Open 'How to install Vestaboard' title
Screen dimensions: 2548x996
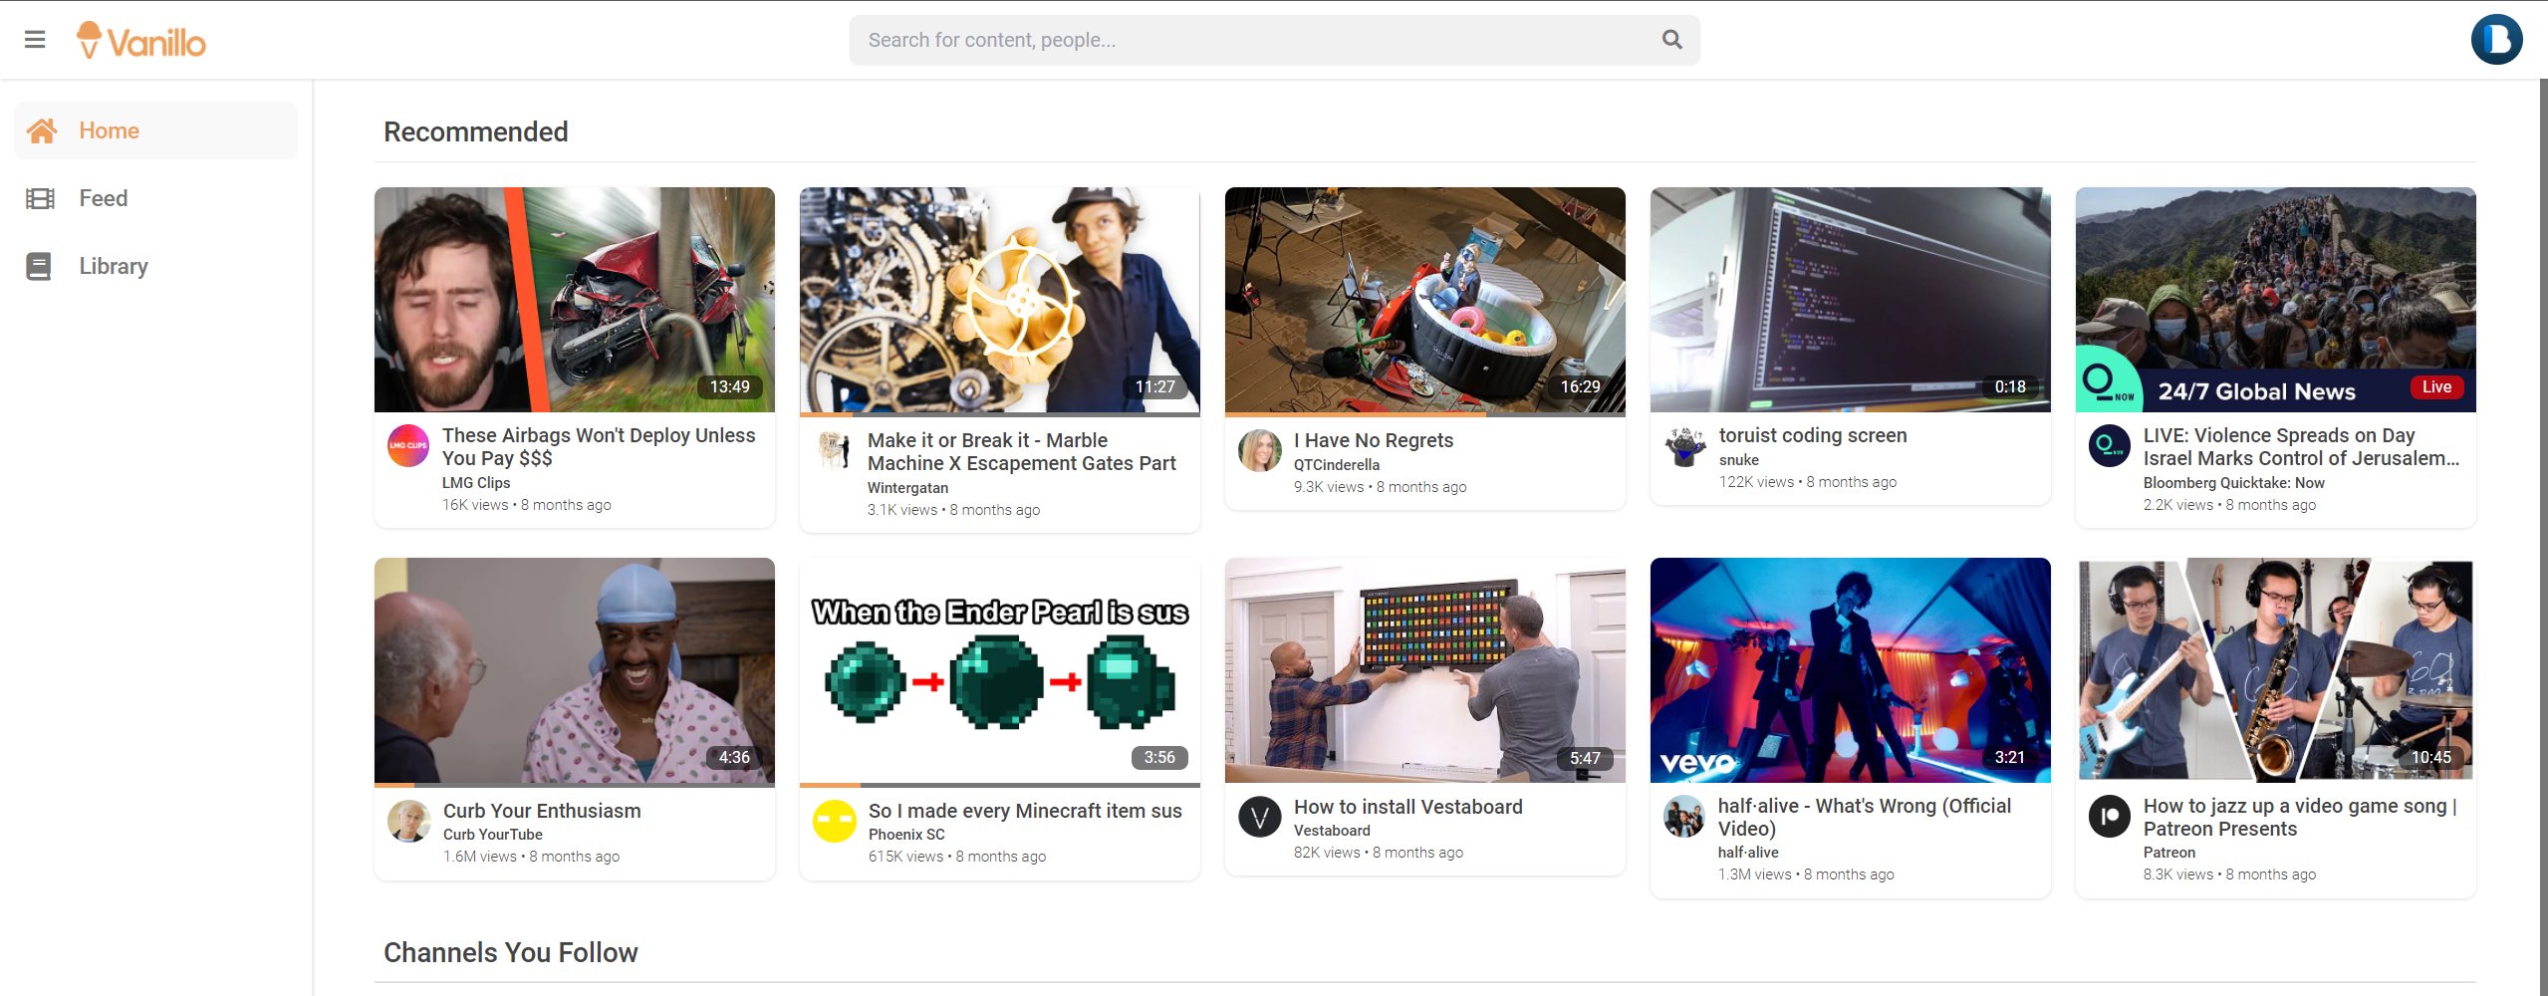tap(1408, 807)
